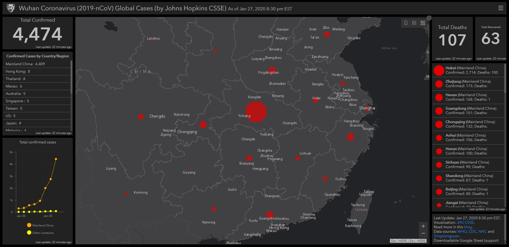Screen dimensions: 509x247
Task: Open the Dingxiangyuan link
Action: click(446, 236)
